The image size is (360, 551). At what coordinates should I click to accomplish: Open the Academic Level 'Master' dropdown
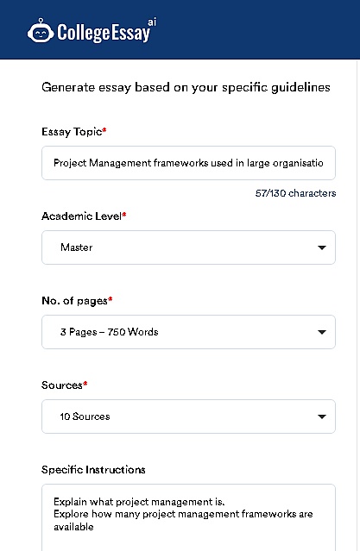click(188, 247)
